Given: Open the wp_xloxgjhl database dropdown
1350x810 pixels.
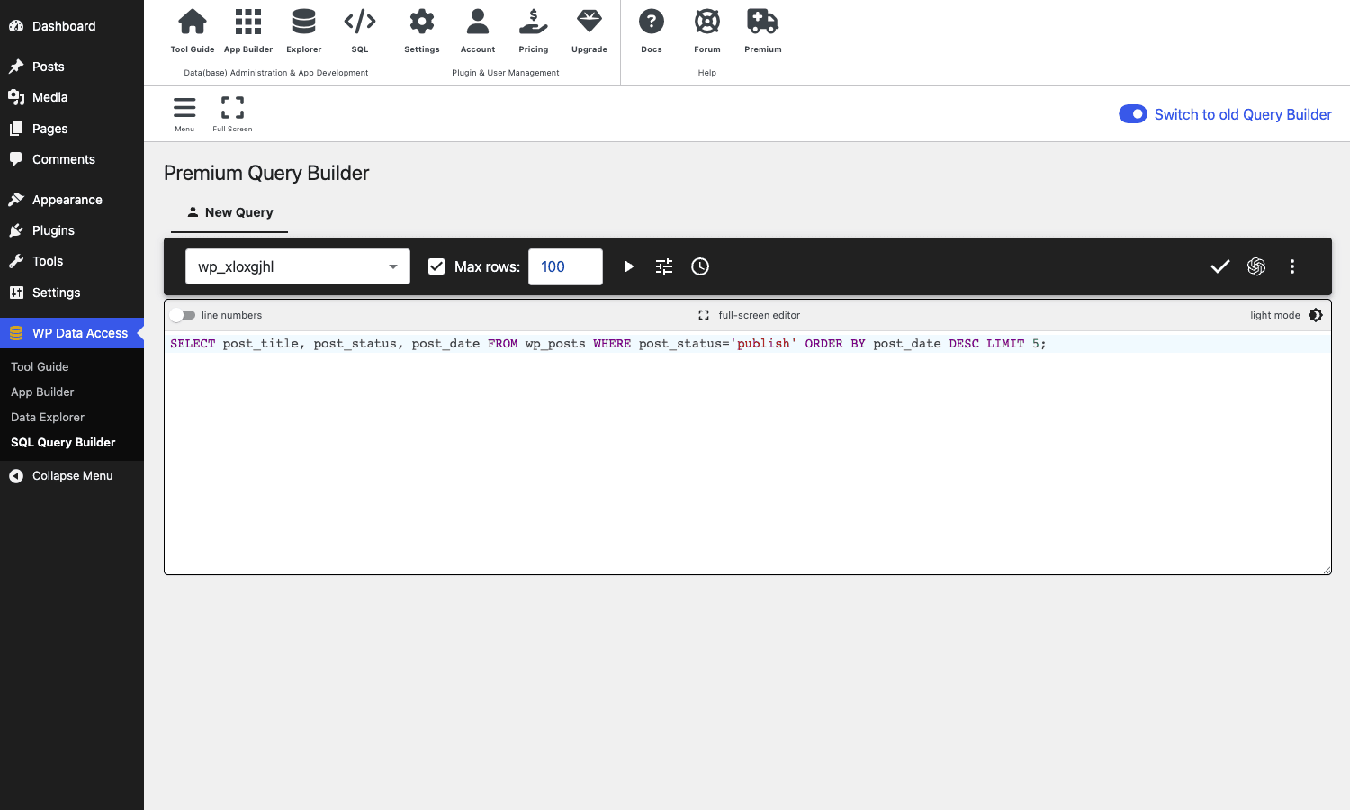Looking at the screenshot, I should coord(298,266).
